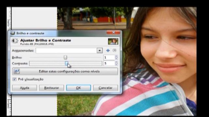
Task: Click the Restaurar button
Action: point(52,88)
